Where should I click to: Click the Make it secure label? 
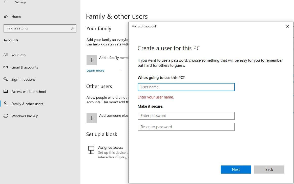[150, 106]
